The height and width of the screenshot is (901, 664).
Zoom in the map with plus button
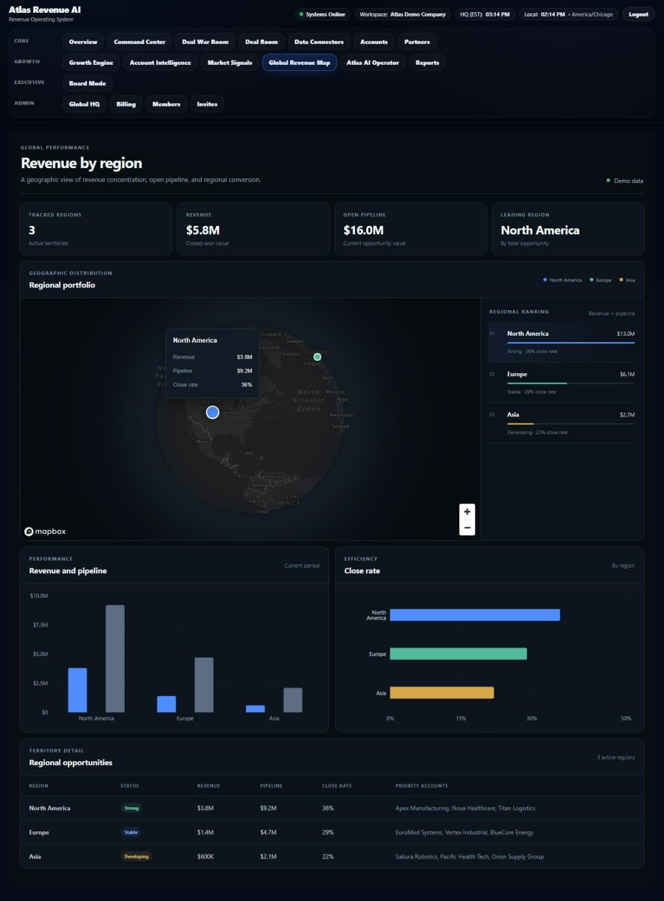tap(467, 512)
